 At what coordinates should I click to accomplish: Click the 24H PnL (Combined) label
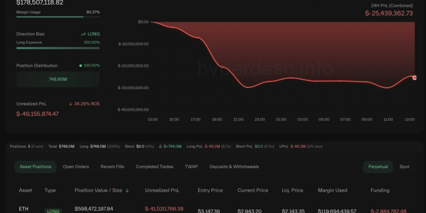pyautogui.click(x=392, y=6)
